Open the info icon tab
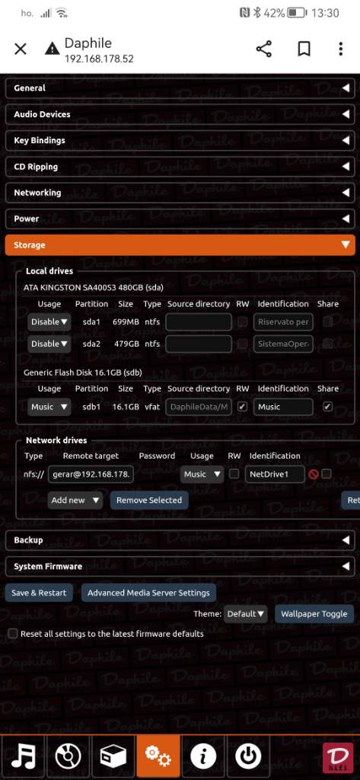The height and width of the screenshot is (780, 360). pyautogui.click(x=203, y=758)
